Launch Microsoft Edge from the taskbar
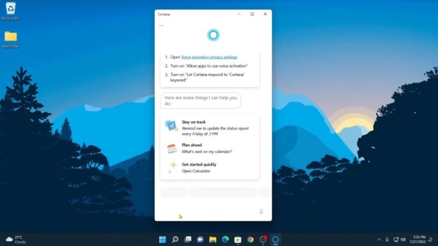 226,239
